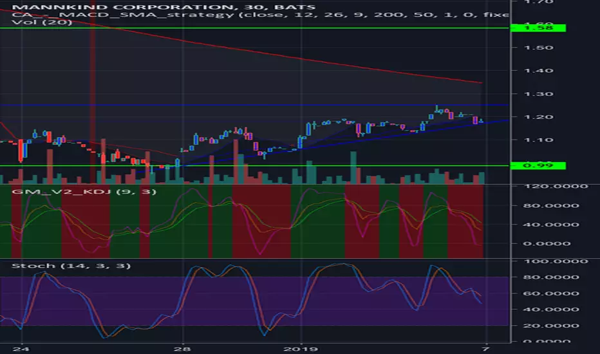600x354 pixels.
Task: Click the 1.50 price axis value
Action: point(538,48)
